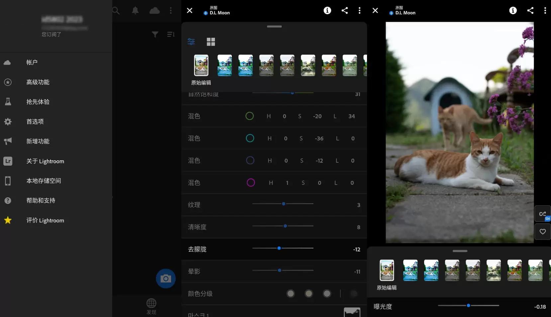The height and width of the screenshot is (317, 551).
Task: Open the overflow menu beside the cloud icon
Action: pos(171,11)
